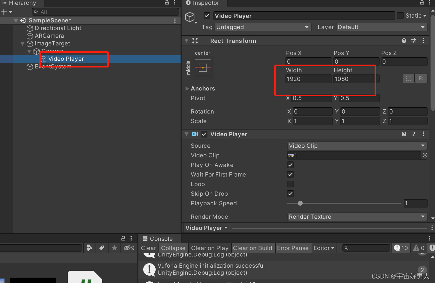Open the console Editor dropdown
The image size is (435, 283).
324,248
